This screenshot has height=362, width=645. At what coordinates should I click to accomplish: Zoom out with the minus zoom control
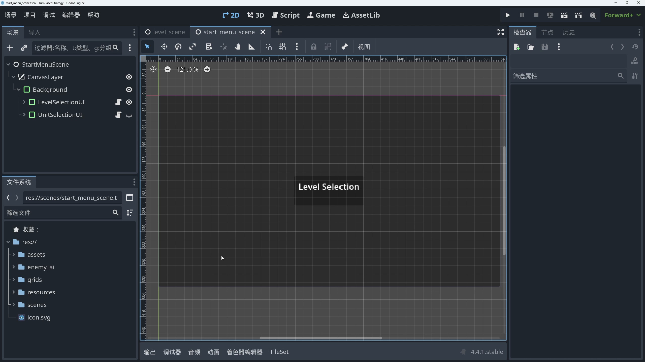168,69
